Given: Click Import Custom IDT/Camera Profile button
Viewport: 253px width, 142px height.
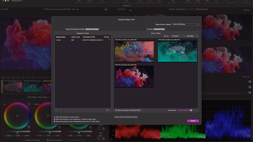Looking at the screenshot, I should click(126, 117).
